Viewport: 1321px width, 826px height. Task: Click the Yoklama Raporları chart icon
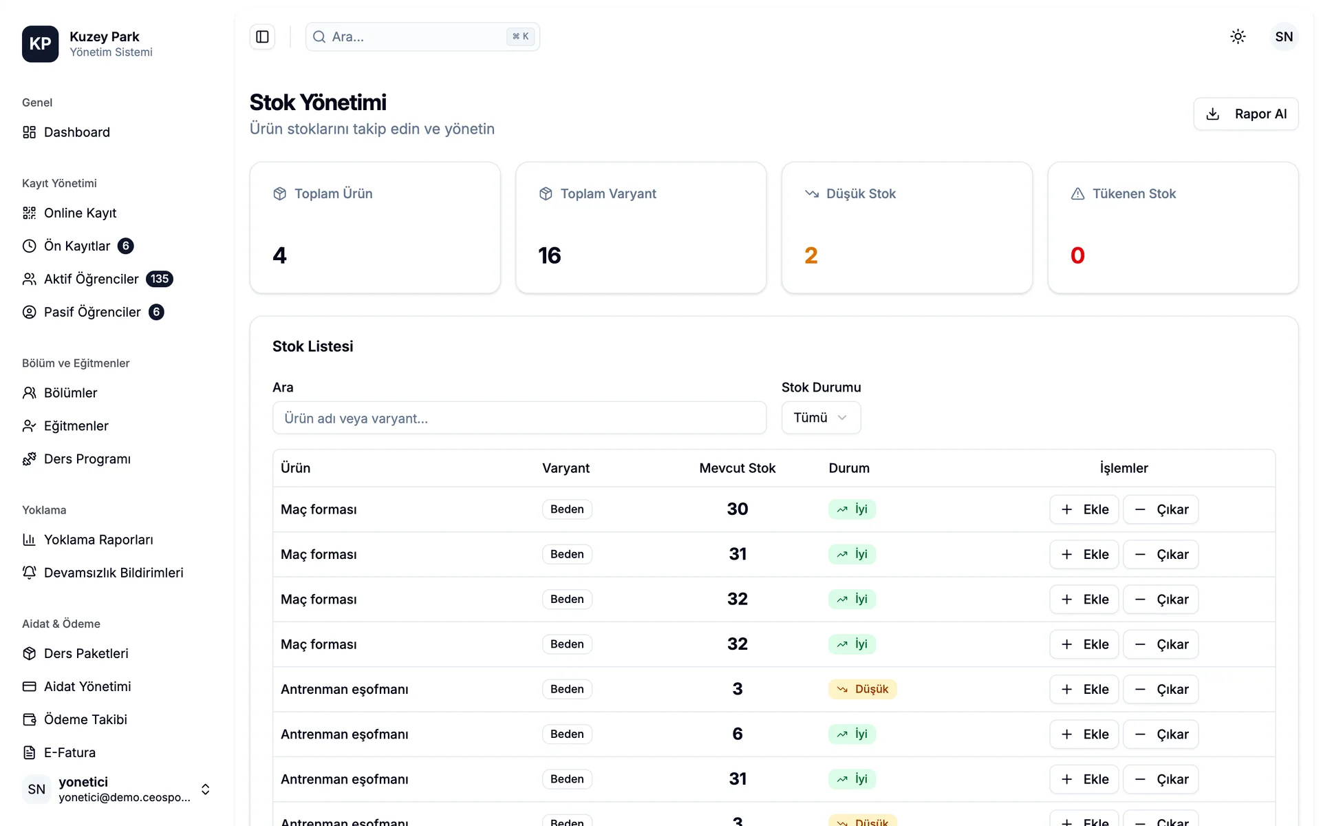[x=29, y=540]
